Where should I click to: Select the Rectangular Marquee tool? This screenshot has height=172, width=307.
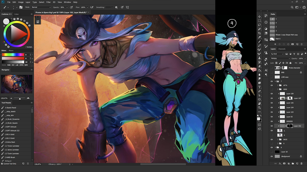point(259,21)
